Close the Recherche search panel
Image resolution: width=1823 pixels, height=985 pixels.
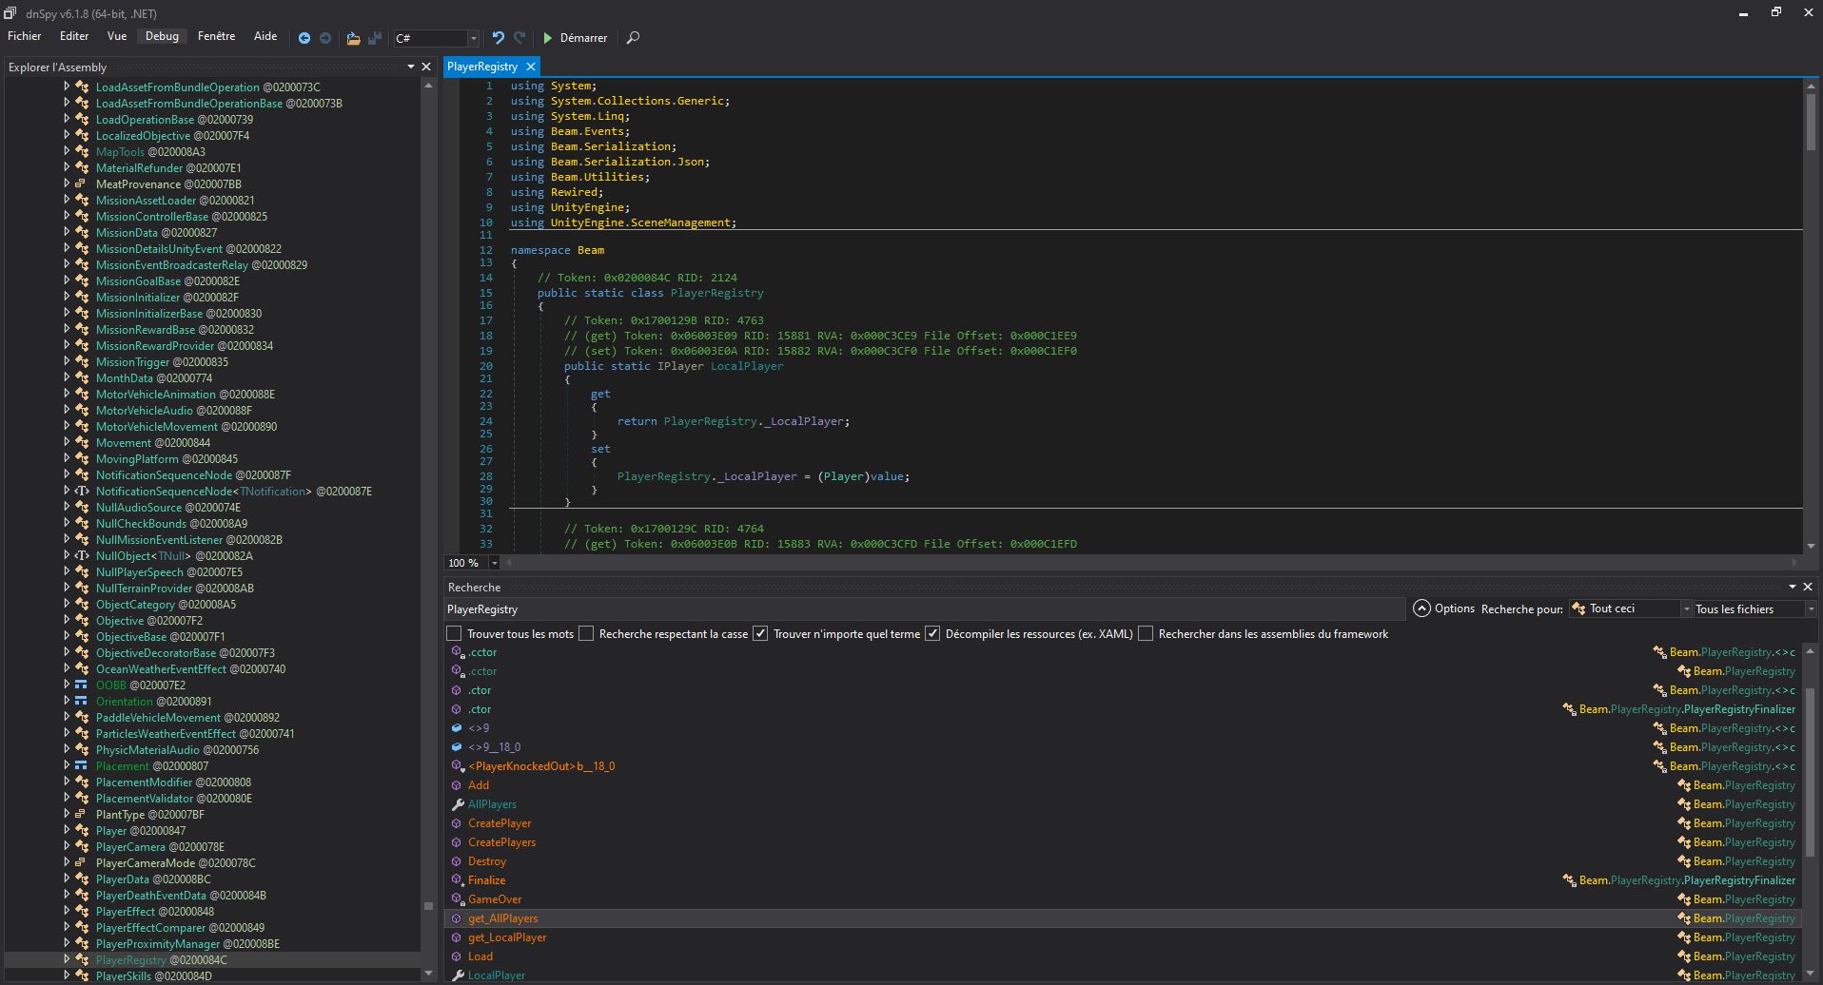pos(1808,587)
